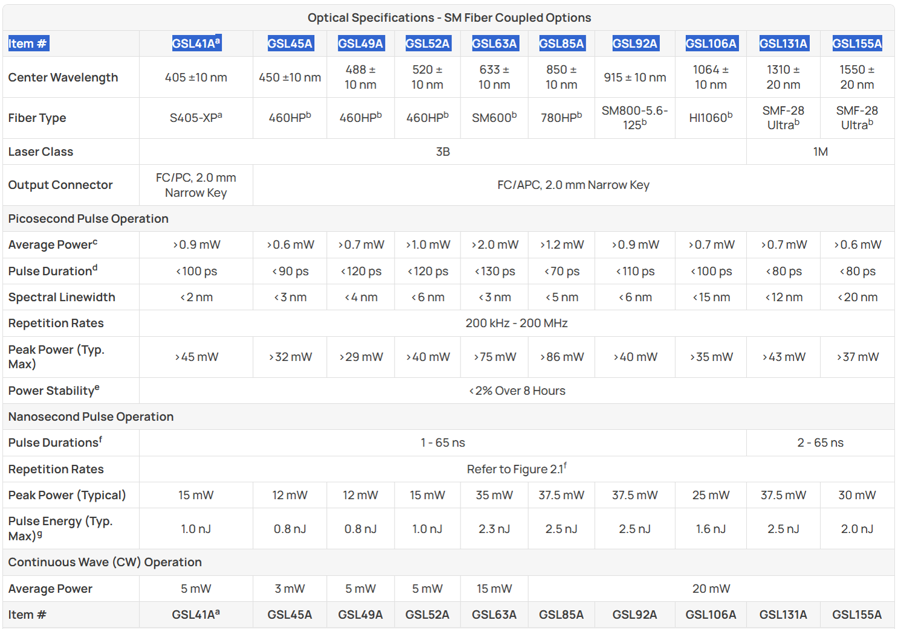Select the '450 ±10 nm' center wavelength cell

pyautogui.click(x=290, y=77)
